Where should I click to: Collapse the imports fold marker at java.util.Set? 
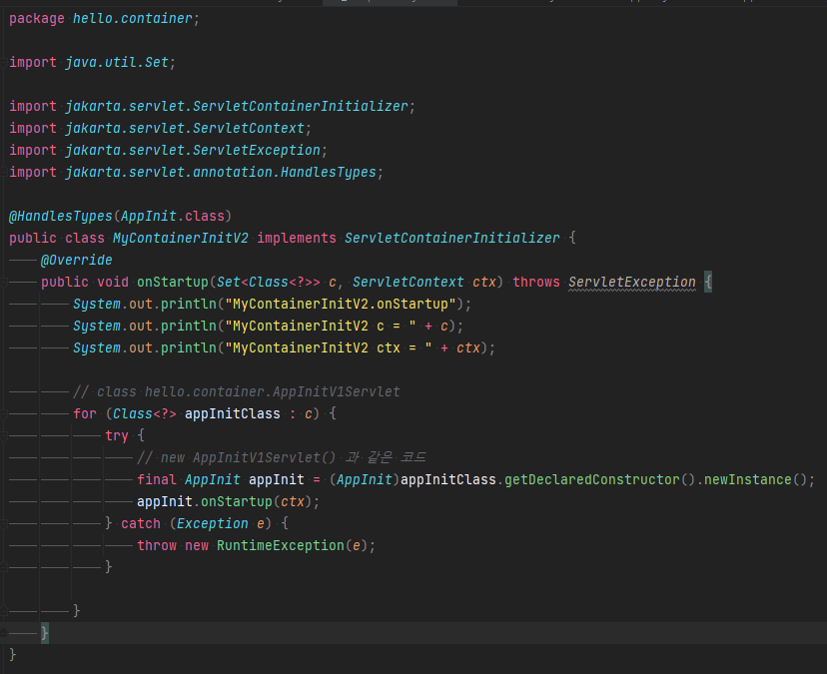[3, 63]
